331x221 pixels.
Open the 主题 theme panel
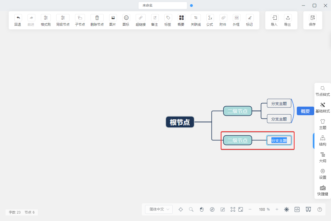(x=322, y=124)
